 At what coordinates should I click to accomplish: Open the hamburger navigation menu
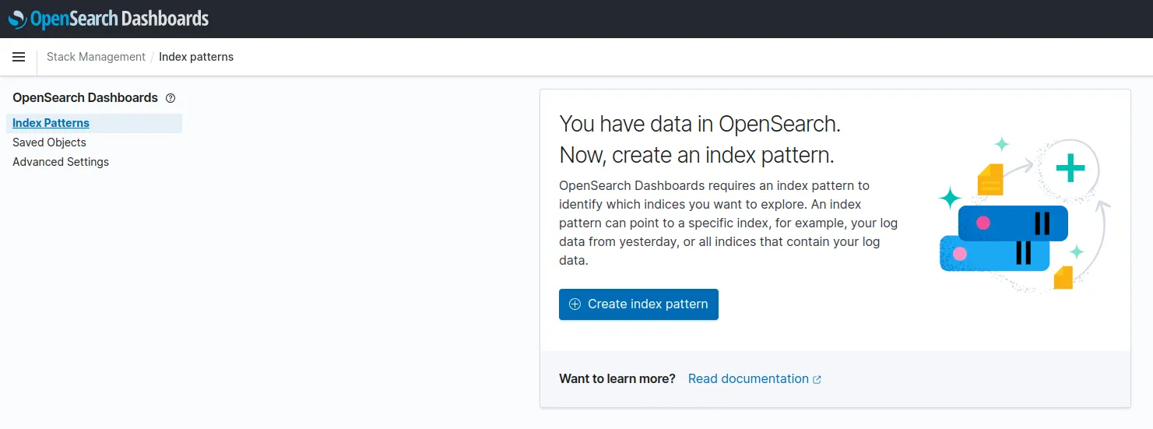19,57
